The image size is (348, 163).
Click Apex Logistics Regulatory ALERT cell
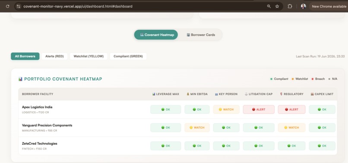pos(291,110)
